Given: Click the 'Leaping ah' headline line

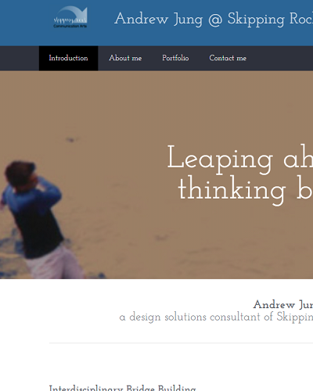Looking at the screenshot, I should click(240, 159).
